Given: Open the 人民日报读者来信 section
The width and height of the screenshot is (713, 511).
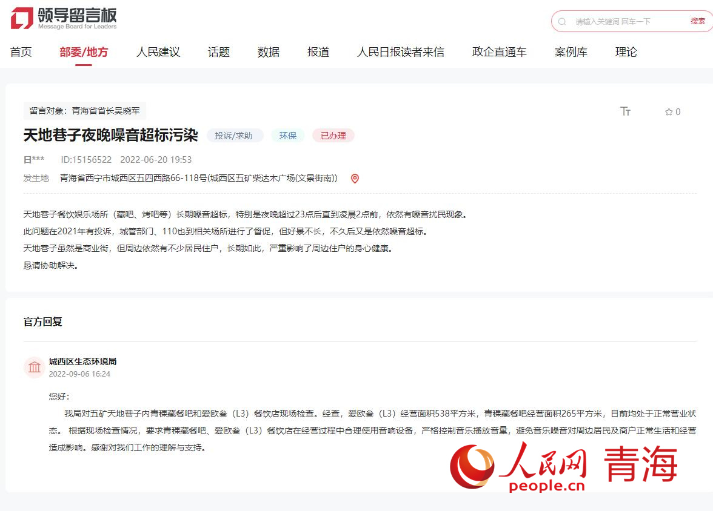Looking at the screenshot, I should [400, 52].
